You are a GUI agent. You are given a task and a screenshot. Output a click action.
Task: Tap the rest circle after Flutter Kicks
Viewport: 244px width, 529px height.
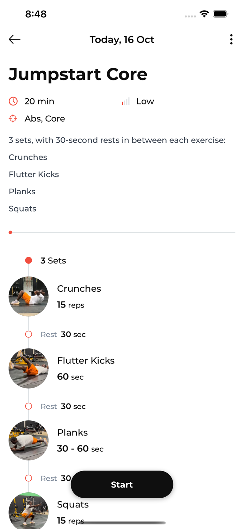29,406
